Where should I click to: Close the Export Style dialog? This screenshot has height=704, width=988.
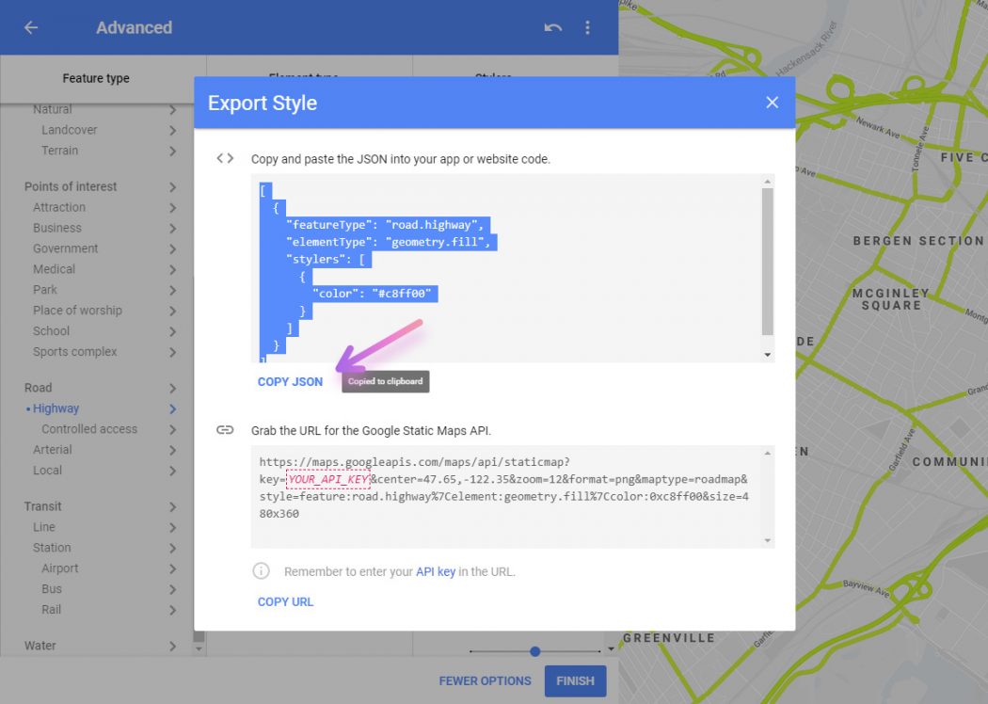[x=772, y=103]
